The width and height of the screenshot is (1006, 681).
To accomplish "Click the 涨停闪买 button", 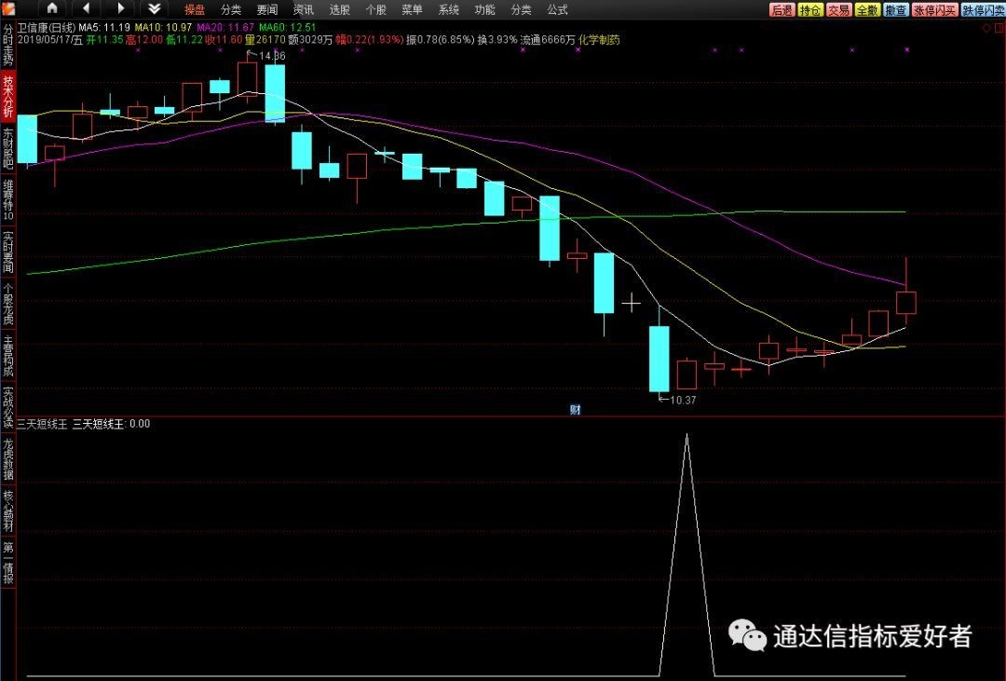I will coord(933,9).
